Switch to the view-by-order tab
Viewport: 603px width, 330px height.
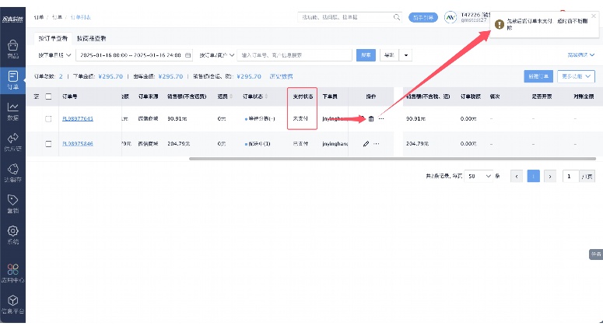(53, 38)
